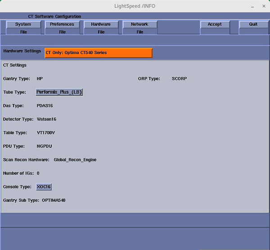Open the Preferences menu button
The width and height of the screenshot is (270, 250).
coord(62,24)
